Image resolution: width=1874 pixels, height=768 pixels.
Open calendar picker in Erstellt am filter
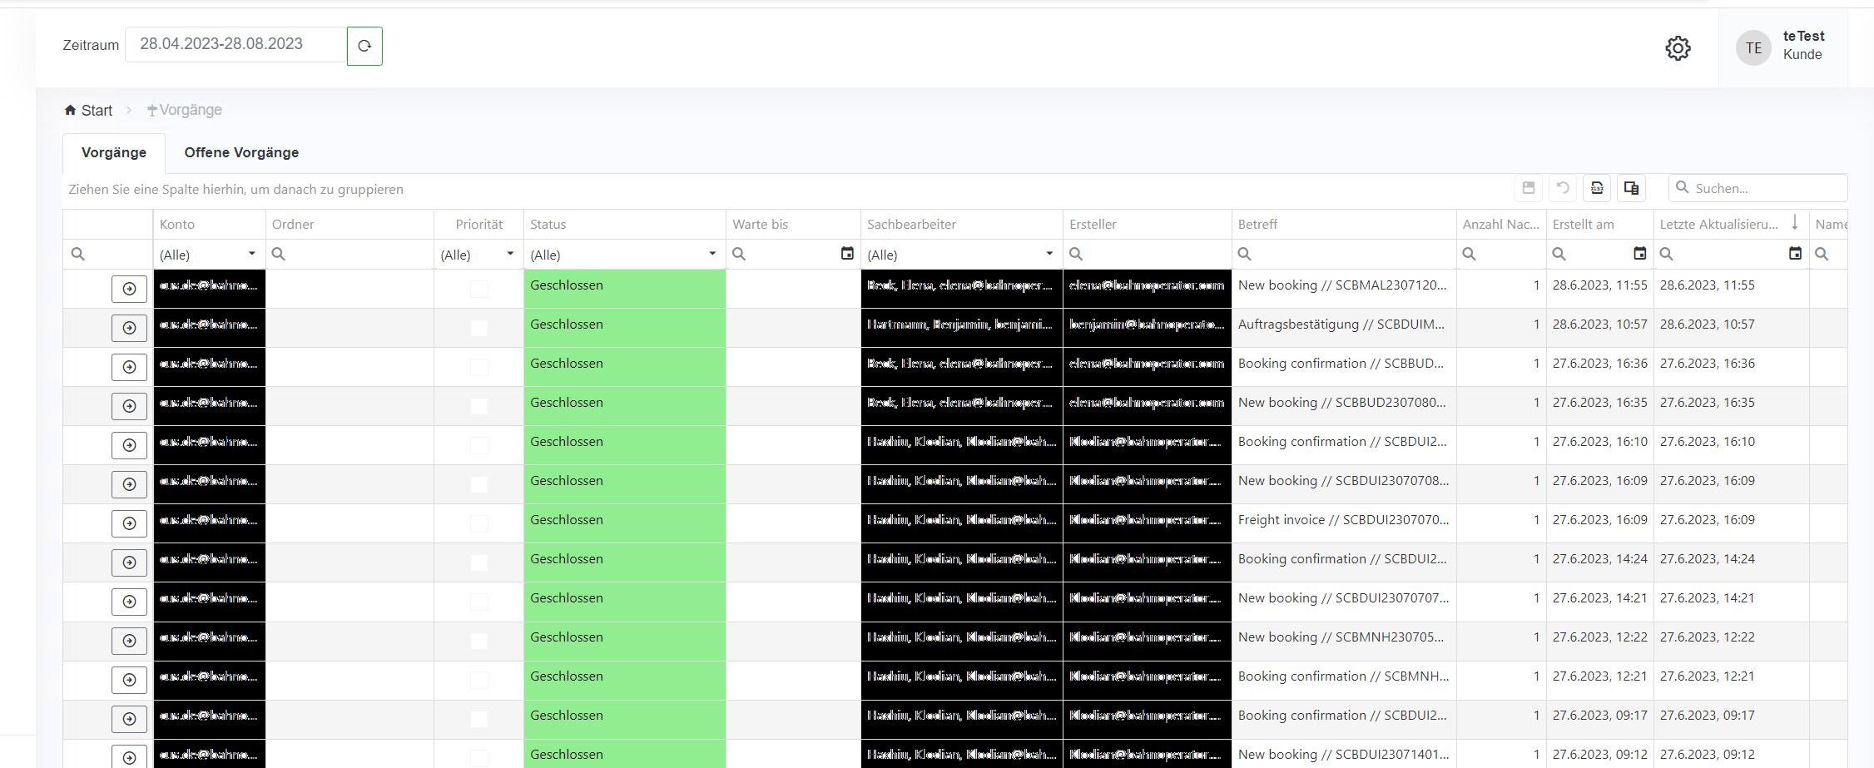(1639, 254)
